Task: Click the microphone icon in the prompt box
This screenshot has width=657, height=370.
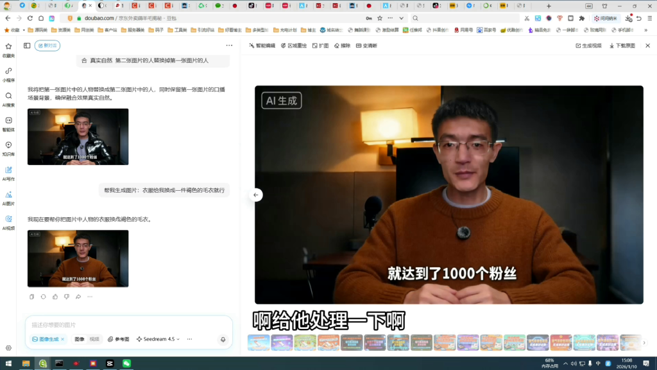Action: pos(223,339)
